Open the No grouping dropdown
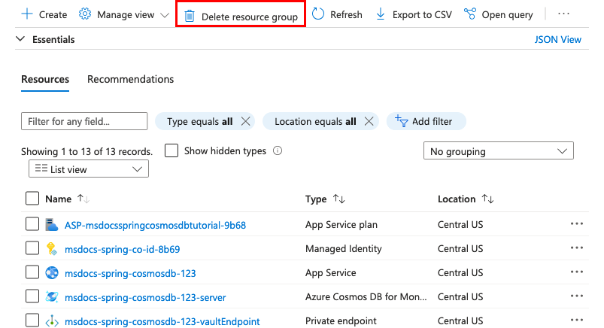This screenshot has width=604, height=328. point(499,150)
